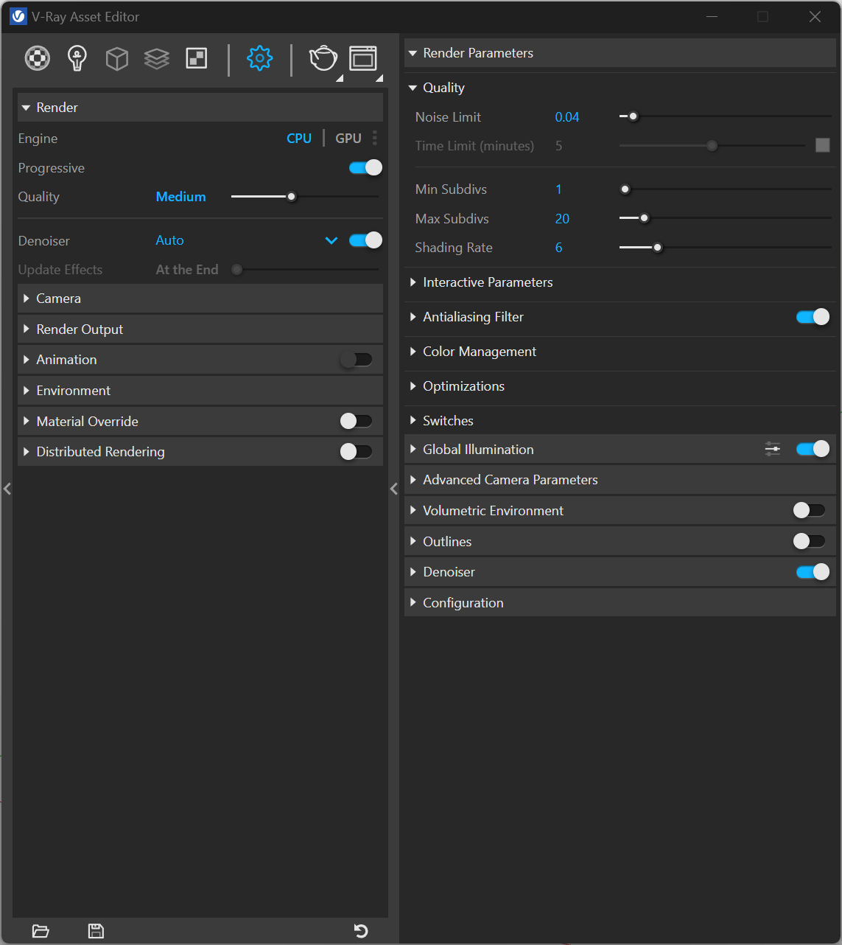This screenshot has width=842, height=945.
Task: Click the Noise Limit slider handle
Action: (633, 116)
